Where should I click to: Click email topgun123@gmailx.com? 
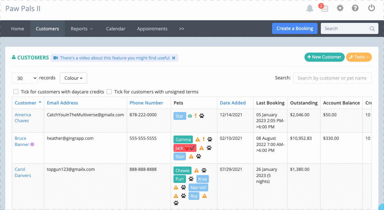click(71, 169)
